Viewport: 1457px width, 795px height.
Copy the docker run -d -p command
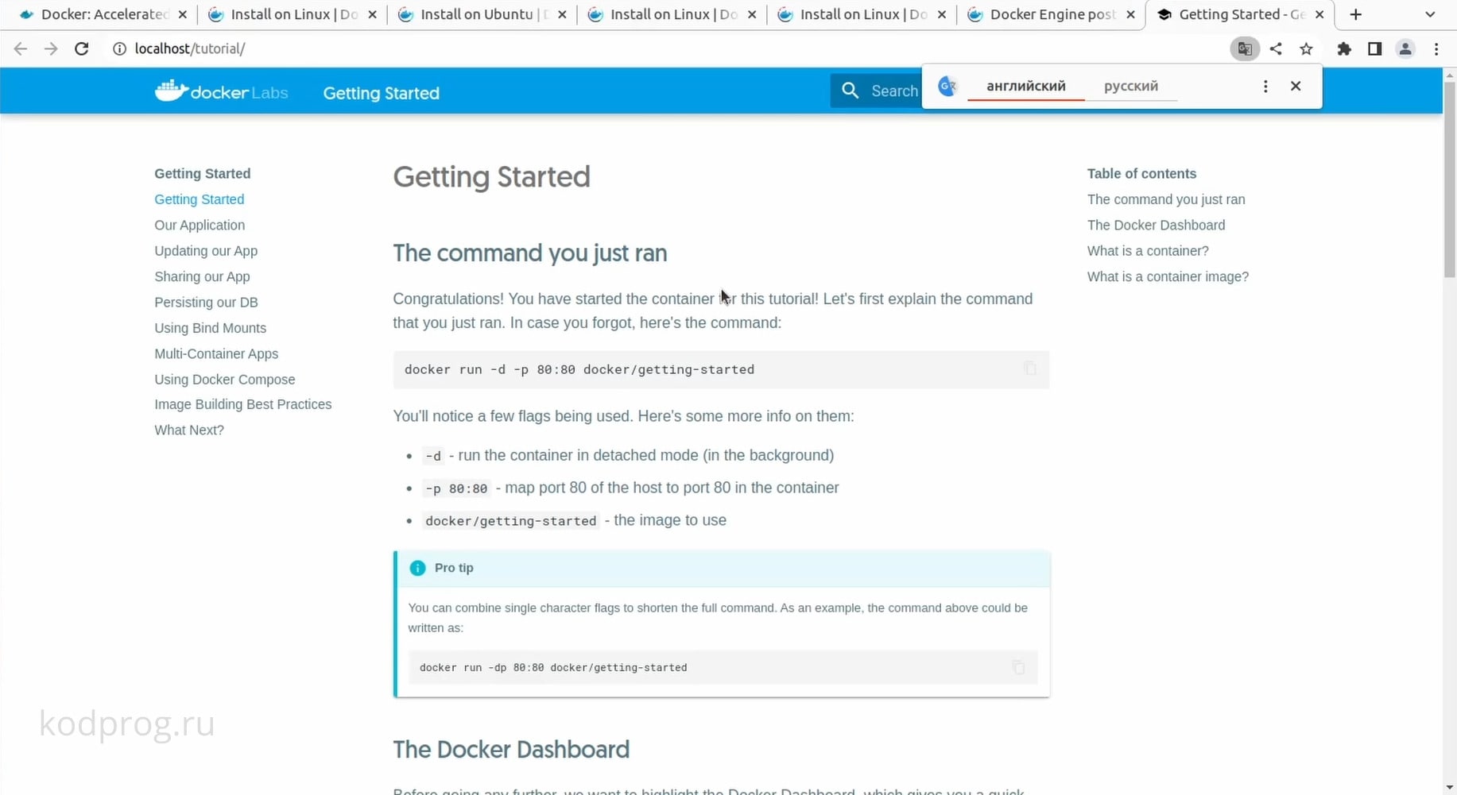pyautogui.click(x=1030, y=369)
